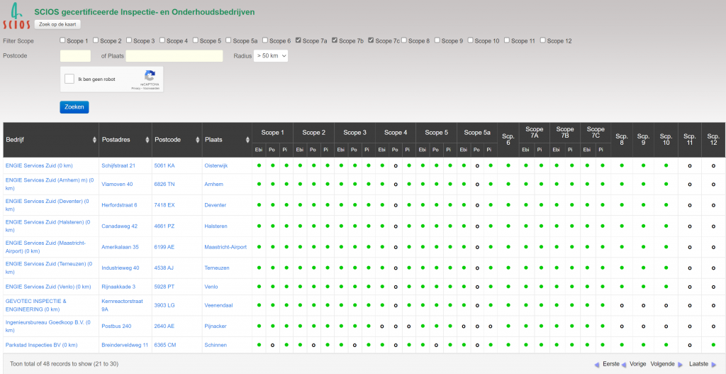Sort by the Postcode column arrows
Viewport: 726px width, 374px height.
click(198, 140)
